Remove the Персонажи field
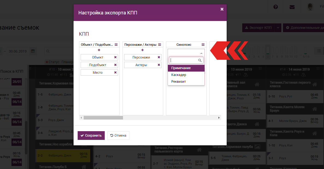 (x=159, y=57)
